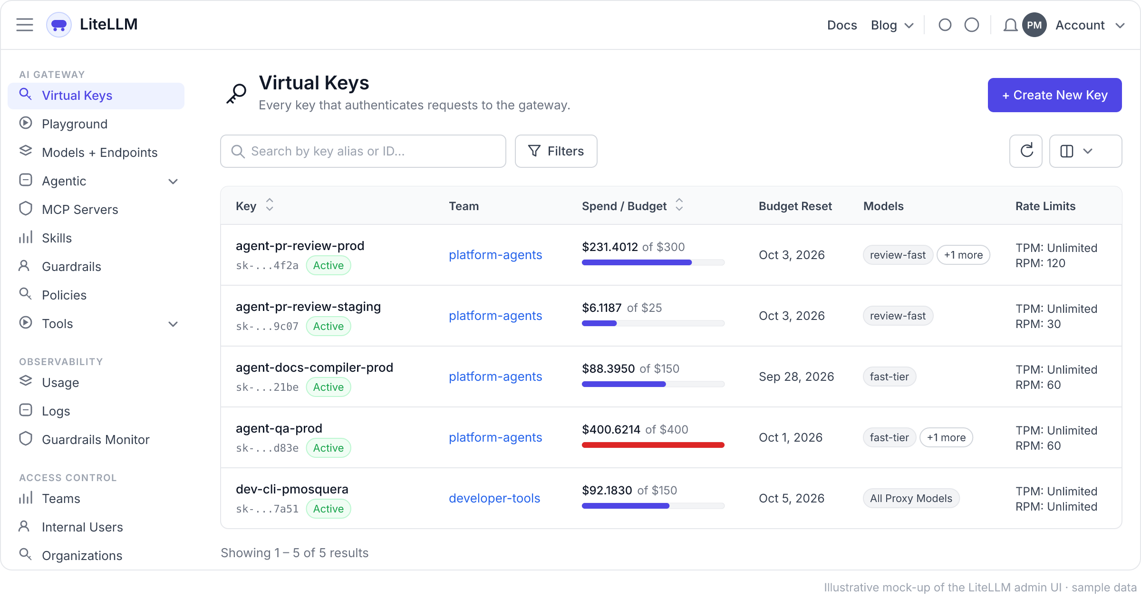The width and height of the screenshot is (1141, 599).
Task: Open the column visibility dropdown
Action: point(1086,151)
